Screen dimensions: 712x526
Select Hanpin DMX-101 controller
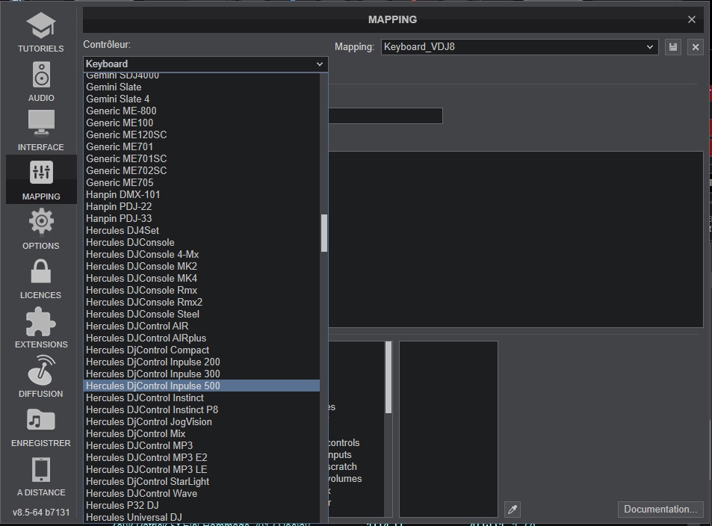202,194
